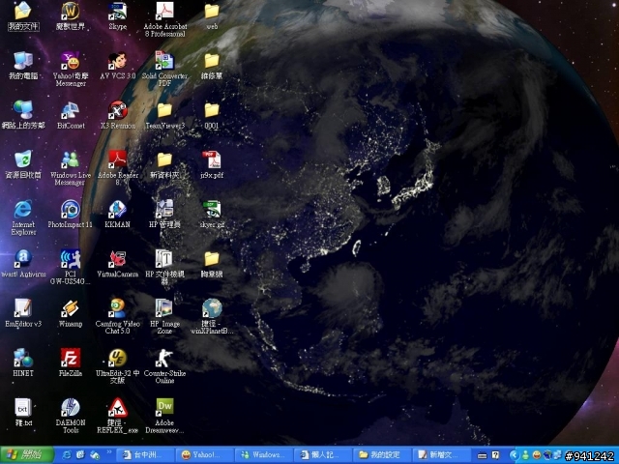This screenshot has width=619, height=464.
Task: Expand hidden system tray icons arrow
Action: click(514, 455)
